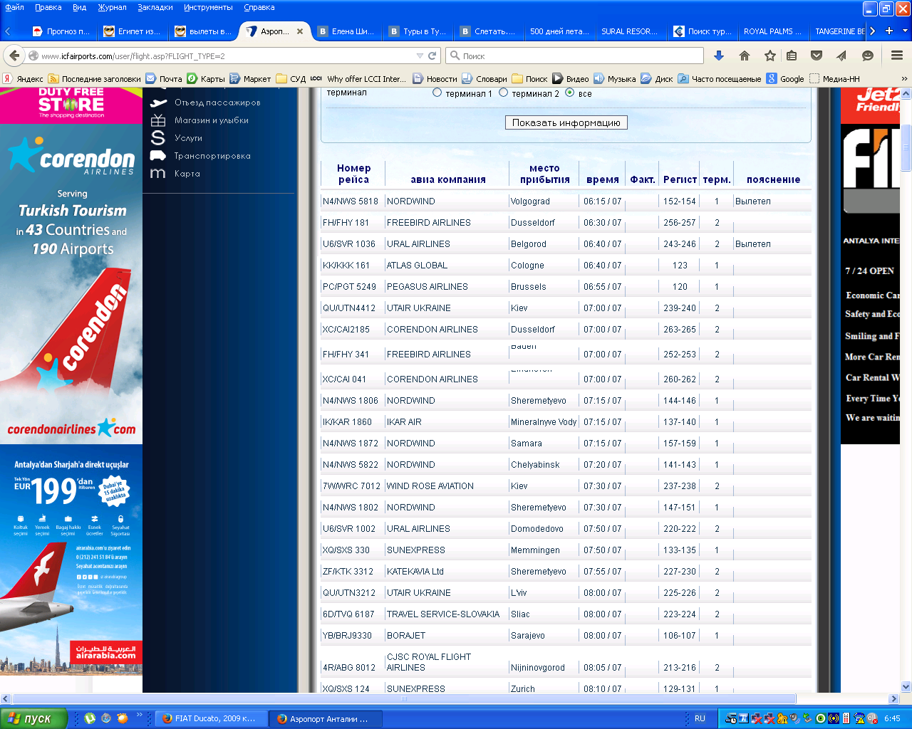
Task: Open the bookmarks list icon
Action: pyautogui.click(x=792, y=56)
